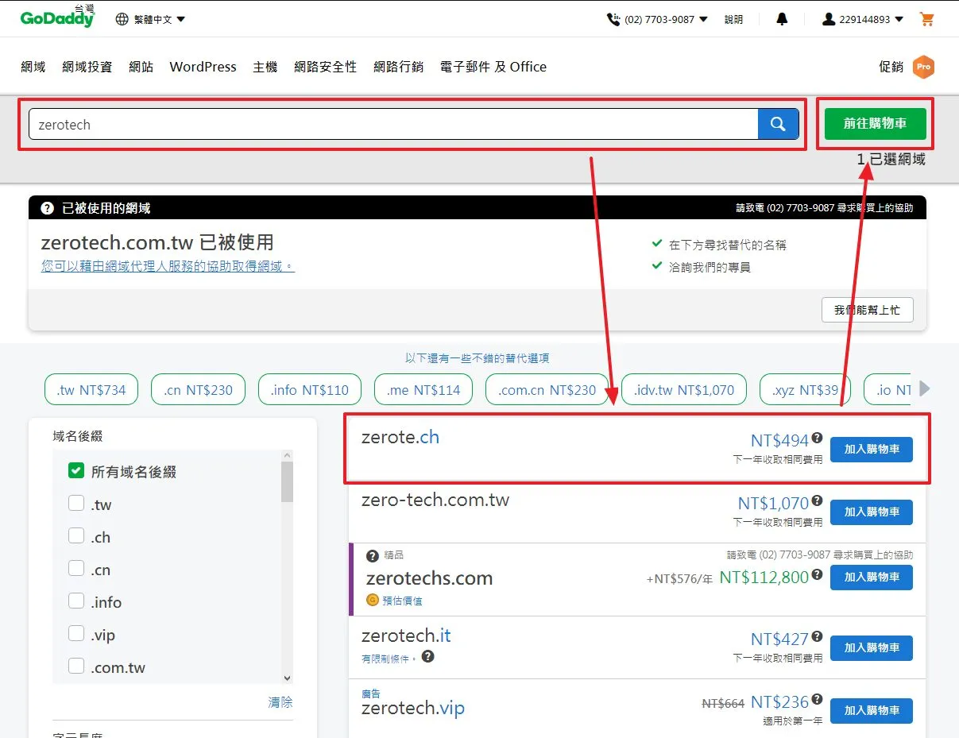Click the 我們能幫上忙 button
Image resolution: width=959 pixels, height=738 pixels.
(867, 310)
